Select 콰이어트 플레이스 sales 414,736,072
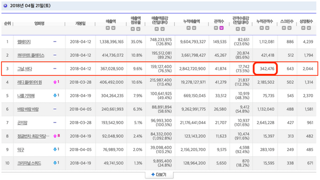320x180 pixels. coord(112,55)
